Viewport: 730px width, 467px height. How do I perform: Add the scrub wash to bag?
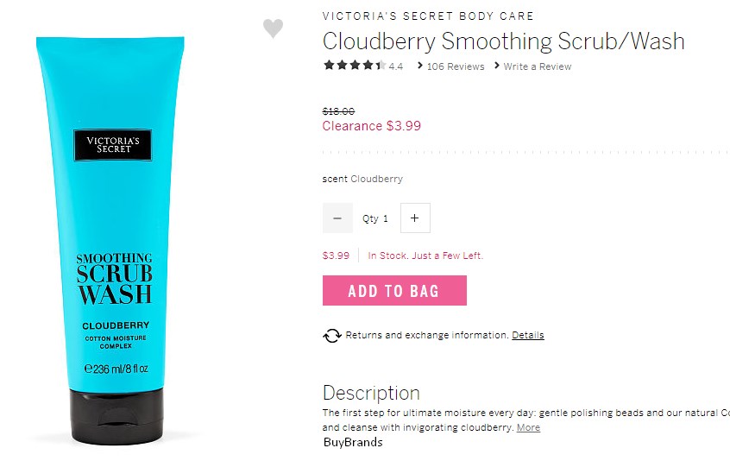(x=395, y=291)
